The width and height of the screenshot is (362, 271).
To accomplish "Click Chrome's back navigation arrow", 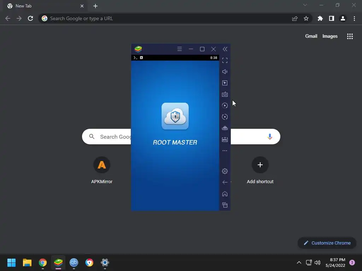I will pos(8,18).
